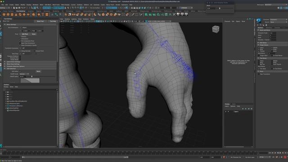Toggle Middle checkbox under Finger Bones
Image resolution: width=288 pixels, height=162 pixels.
(x=272, y=48)
